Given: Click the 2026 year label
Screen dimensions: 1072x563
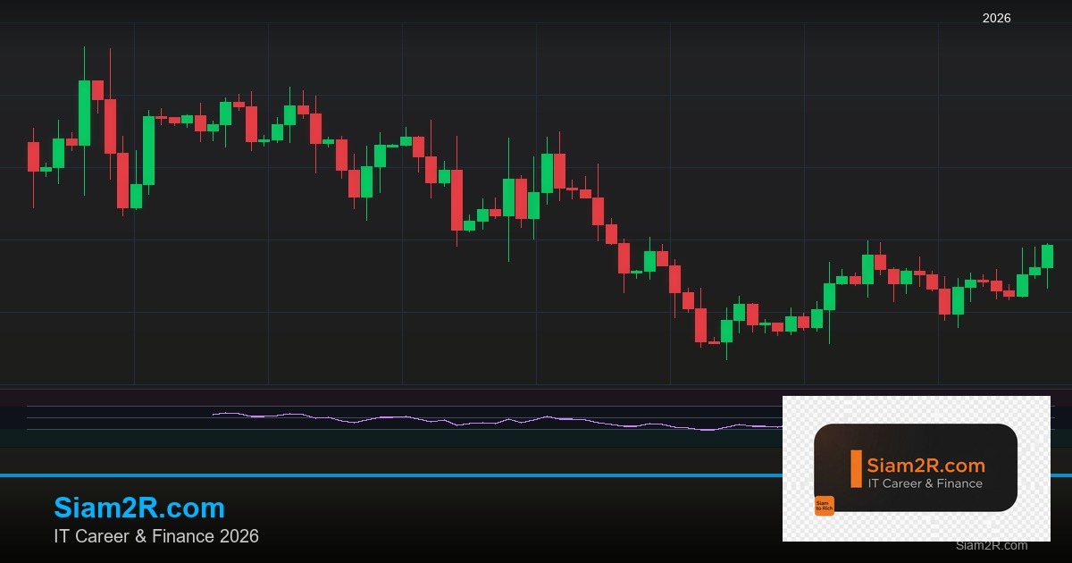Looking at the screenshot, I should click(996, 18).
